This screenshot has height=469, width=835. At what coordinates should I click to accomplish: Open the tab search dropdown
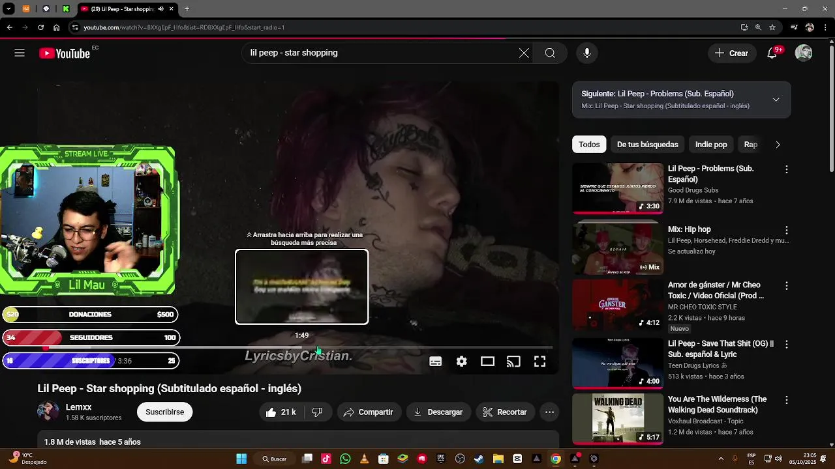[x=8, y=9]
